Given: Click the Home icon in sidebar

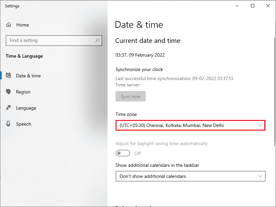Looking at the screenshot, I should click(x=9, y=24).
